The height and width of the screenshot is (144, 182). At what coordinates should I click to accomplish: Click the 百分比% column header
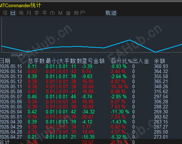click(121, 61)
